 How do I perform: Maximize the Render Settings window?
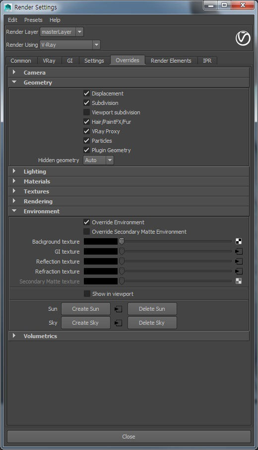(224, 5)
